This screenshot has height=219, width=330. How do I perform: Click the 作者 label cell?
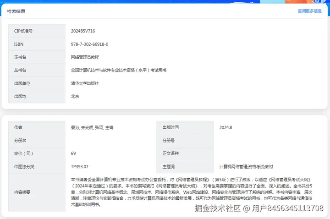[x=37, y=127]
